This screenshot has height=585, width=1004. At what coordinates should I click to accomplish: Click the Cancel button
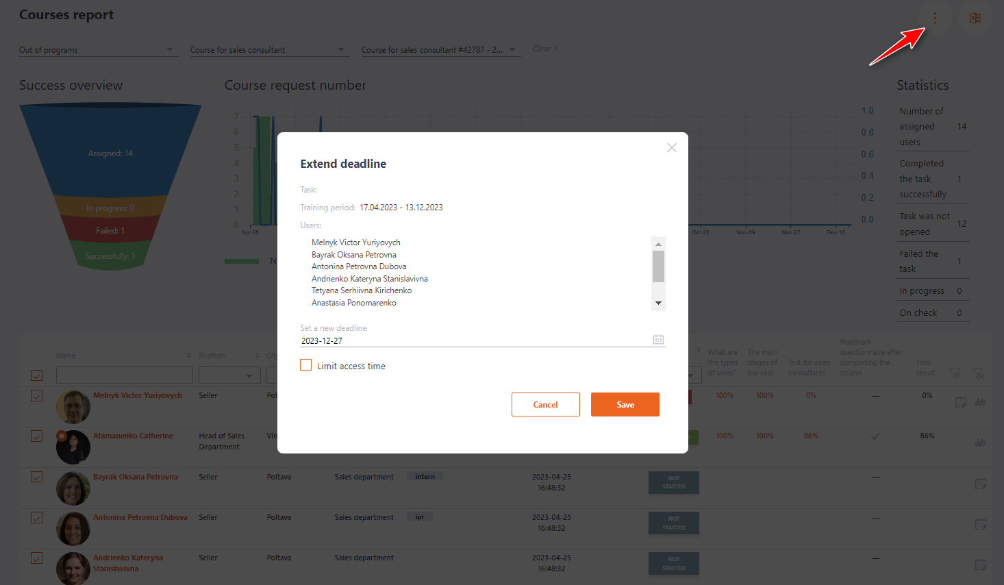coord(545,405)
